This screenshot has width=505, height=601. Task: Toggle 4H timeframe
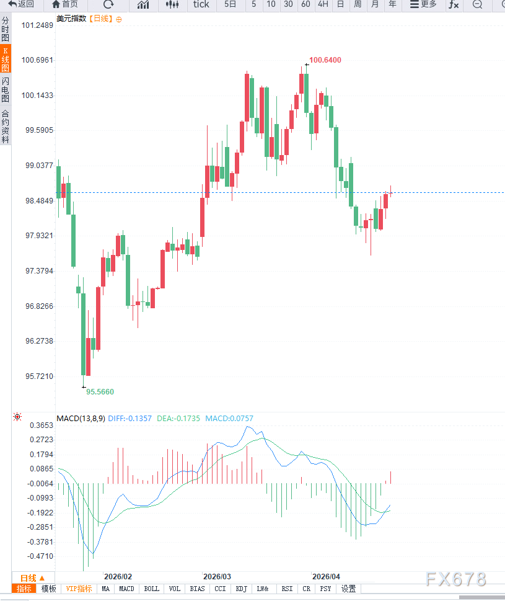323,4
